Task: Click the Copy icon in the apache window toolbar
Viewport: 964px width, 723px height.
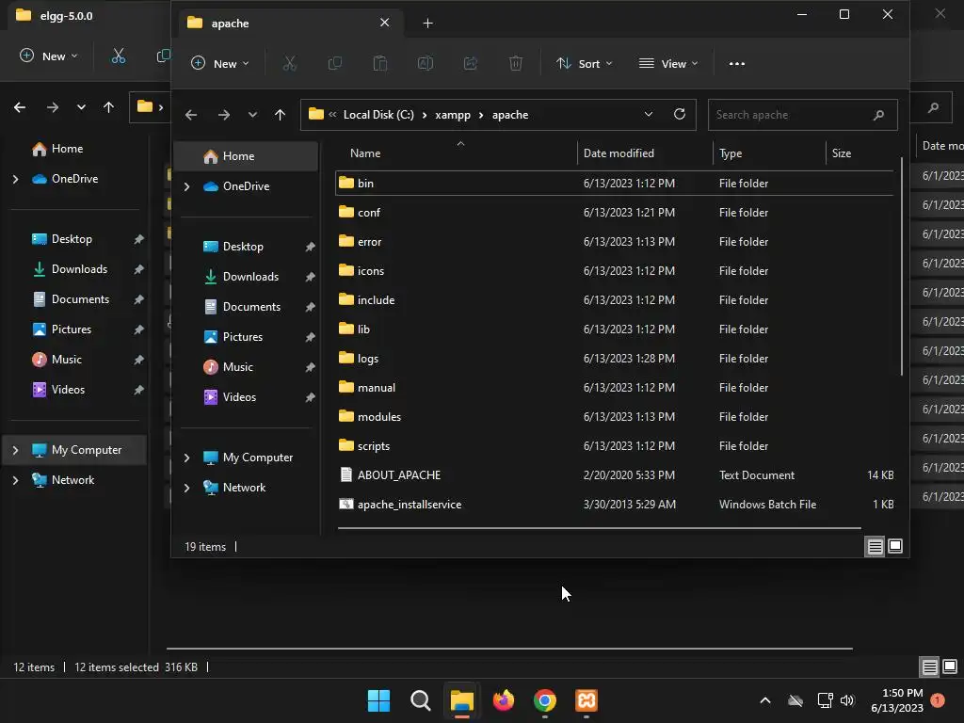Action: tap(334, 63)
